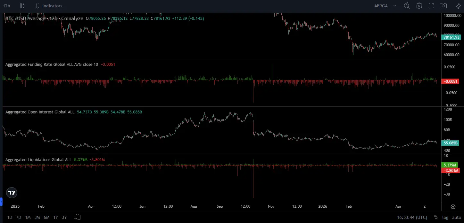Click the Aug label on the time axis
Screen dimensions: 464x223
(194, 206)
